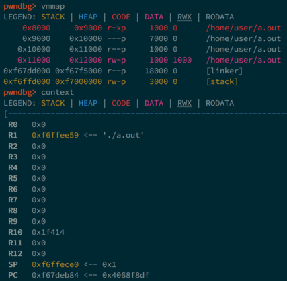Click the context command text
This screenshot has width=287, height=281.
[x=58, y=92]
